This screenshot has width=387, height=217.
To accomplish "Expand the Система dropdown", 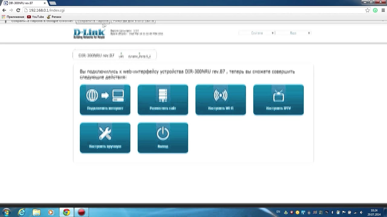I will point(256,33).
